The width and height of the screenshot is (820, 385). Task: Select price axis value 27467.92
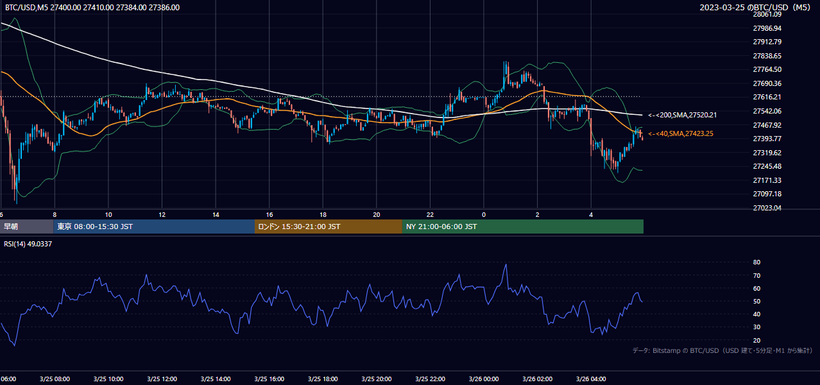pos(767,125)
